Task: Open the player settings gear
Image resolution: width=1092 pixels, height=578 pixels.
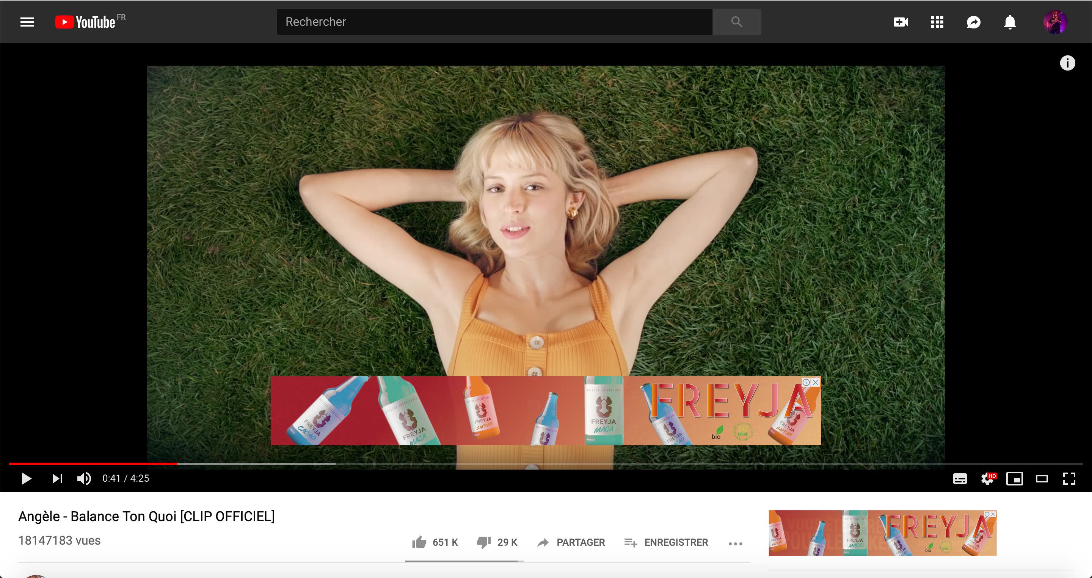Action: [987, 479]
